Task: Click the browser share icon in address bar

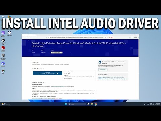Action: pyautogui.click(x=108, y=37)
